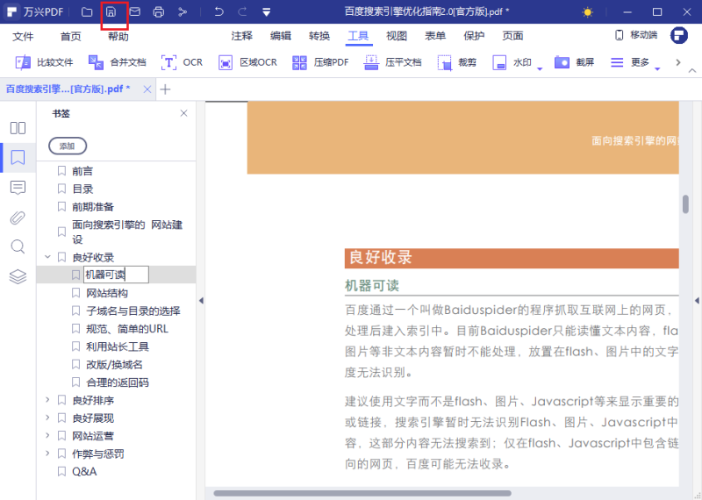Add a new tab with the plus icon
Image resolution: width=702 pixels, height=500 pixels.
click(x=165, y=89)
